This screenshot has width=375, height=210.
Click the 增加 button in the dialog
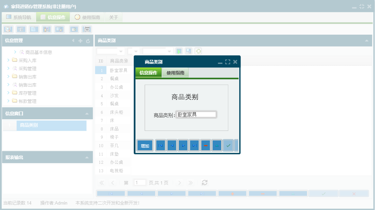[x=145, y=145]
